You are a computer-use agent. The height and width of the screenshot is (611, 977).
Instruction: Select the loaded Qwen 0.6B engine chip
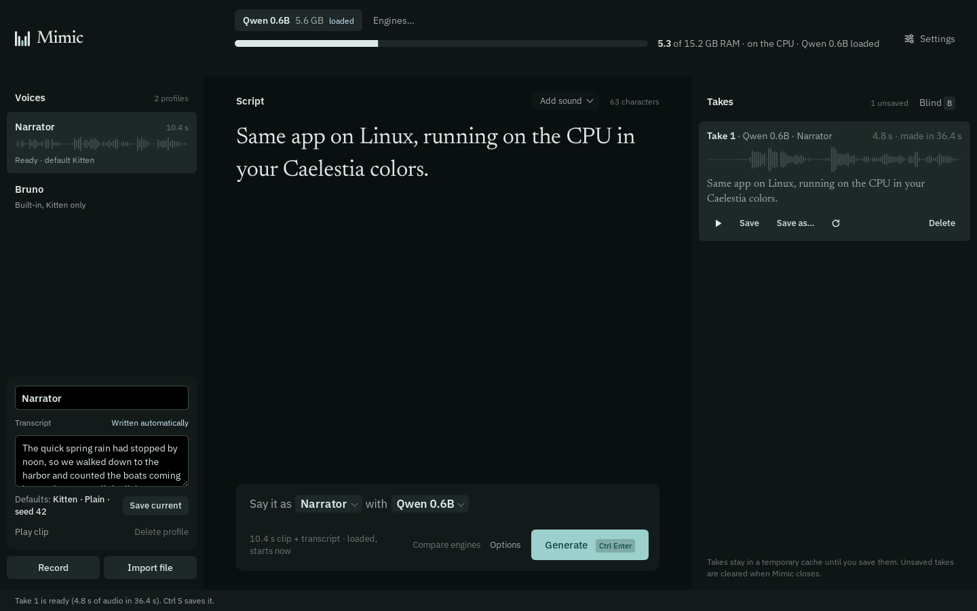[299, 20]
